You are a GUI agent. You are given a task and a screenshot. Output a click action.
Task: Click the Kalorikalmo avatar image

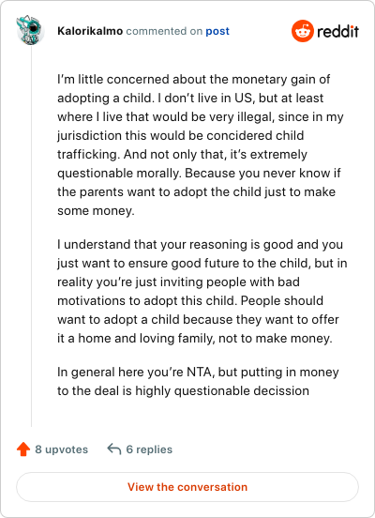tap(30, 30)
